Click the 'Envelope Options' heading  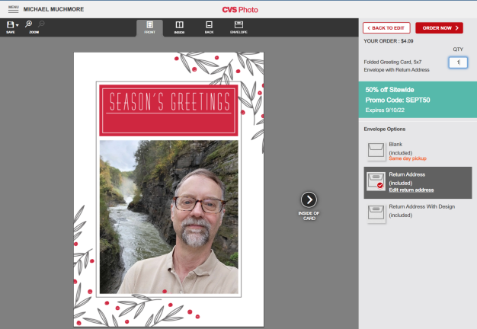pos(385,129)
